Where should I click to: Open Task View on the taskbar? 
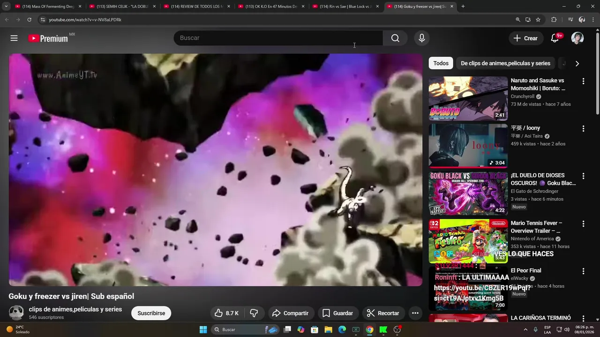287,330
